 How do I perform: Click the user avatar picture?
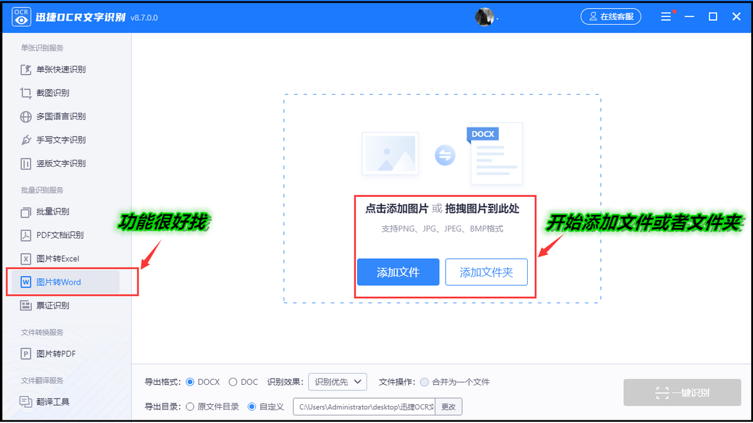(484, 17)
